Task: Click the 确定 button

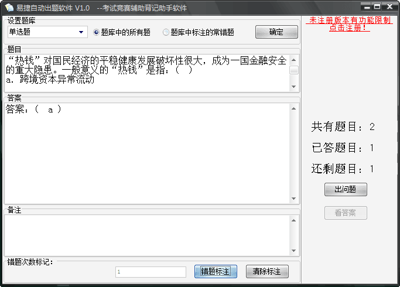Action: pos(276,32)
